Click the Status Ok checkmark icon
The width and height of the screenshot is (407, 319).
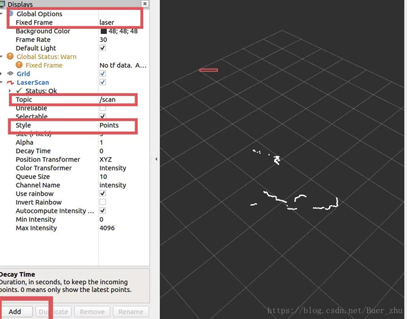[19, 90]
